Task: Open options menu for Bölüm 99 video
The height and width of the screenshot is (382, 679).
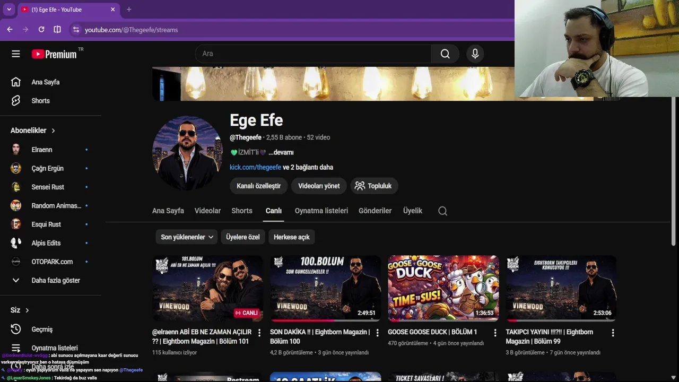Action: click(x=613, y=333)
